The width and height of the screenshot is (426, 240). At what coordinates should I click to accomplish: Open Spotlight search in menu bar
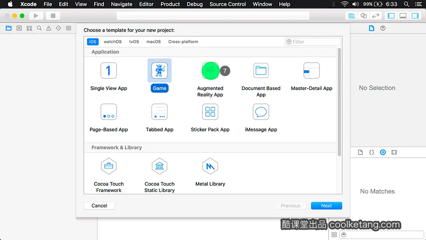click(x=406, y=4)
